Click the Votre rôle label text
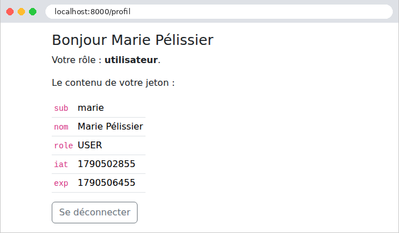 click(77, 60)
